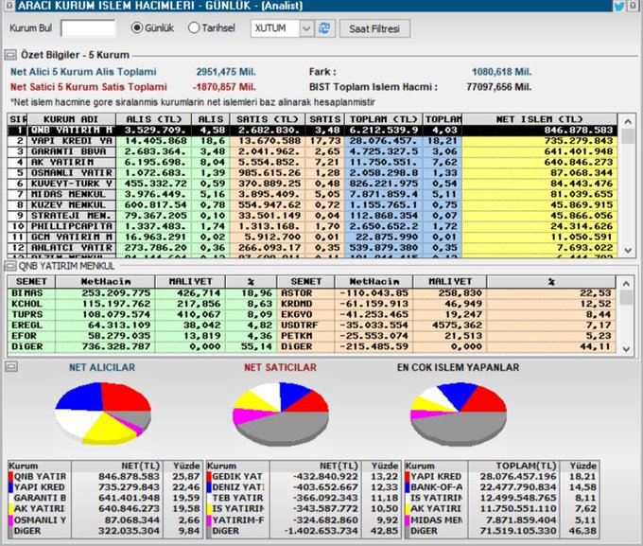Click the NET SATICILAR pie chart

coord(281,414)
